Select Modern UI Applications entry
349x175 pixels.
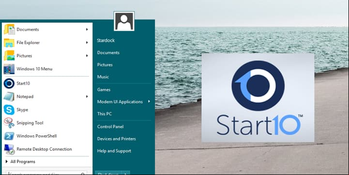click(x=120, y=102)
